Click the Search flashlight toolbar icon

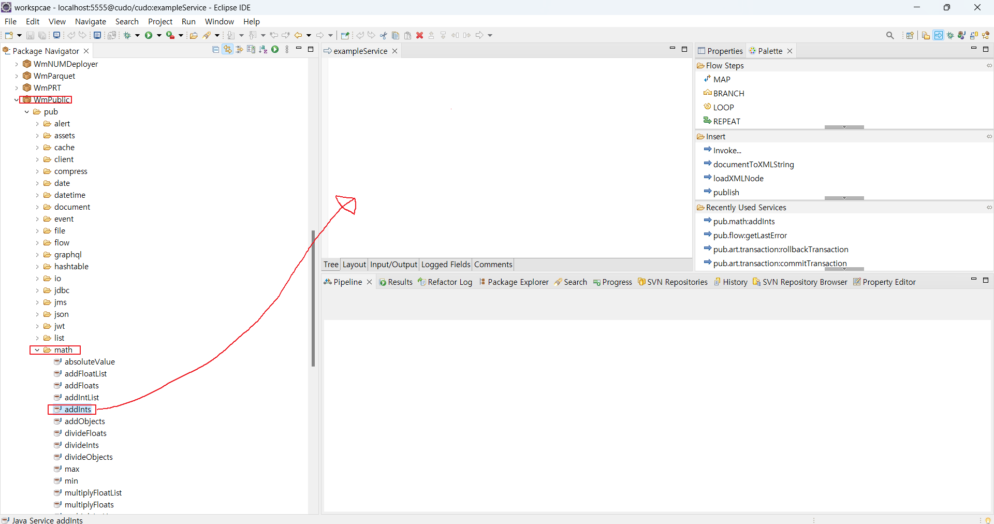(207, 35)
